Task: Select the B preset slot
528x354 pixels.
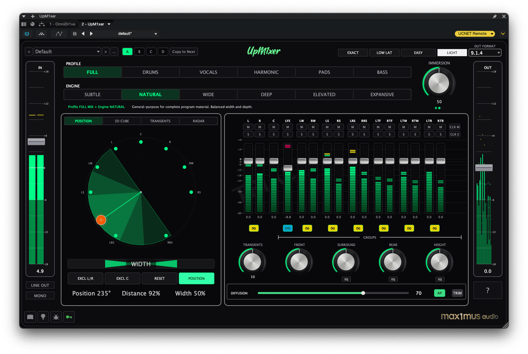Action: [x=139, y=52]
